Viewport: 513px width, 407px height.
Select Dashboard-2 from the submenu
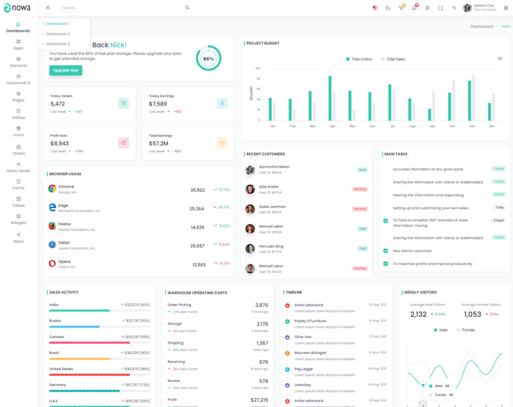(58, 34)
